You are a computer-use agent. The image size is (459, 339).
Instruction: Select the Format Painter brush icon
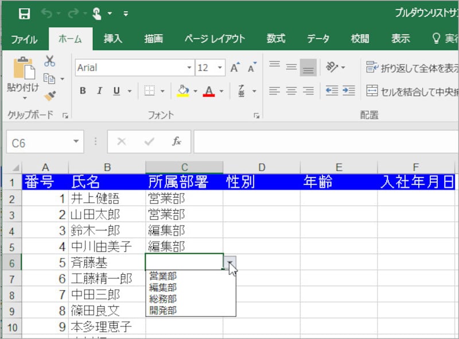[x=48, y=94]
